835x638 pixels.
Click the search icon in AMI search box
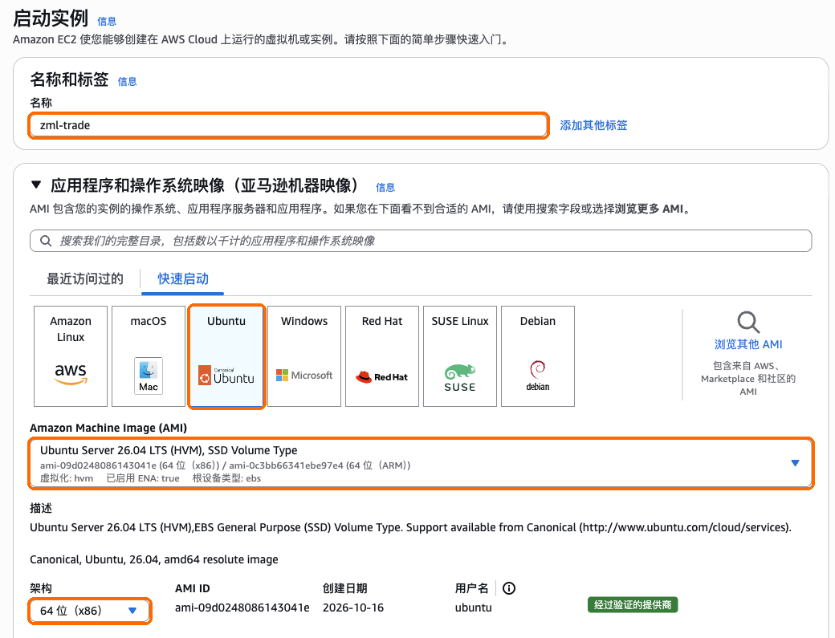[47, 241]
